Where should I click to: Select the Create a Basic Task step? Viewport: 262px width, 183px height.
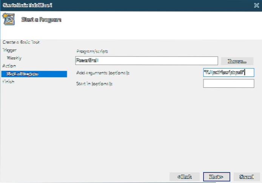[x=21, y=42]
